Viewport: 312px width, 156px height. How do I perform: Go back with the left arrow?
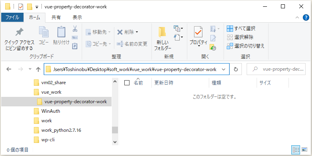pyautogui.click(x=9, y=69)
